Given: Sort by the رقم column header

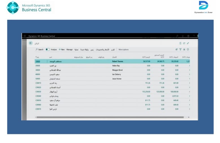Looking at the screenshot, I should tap(37, 57).
